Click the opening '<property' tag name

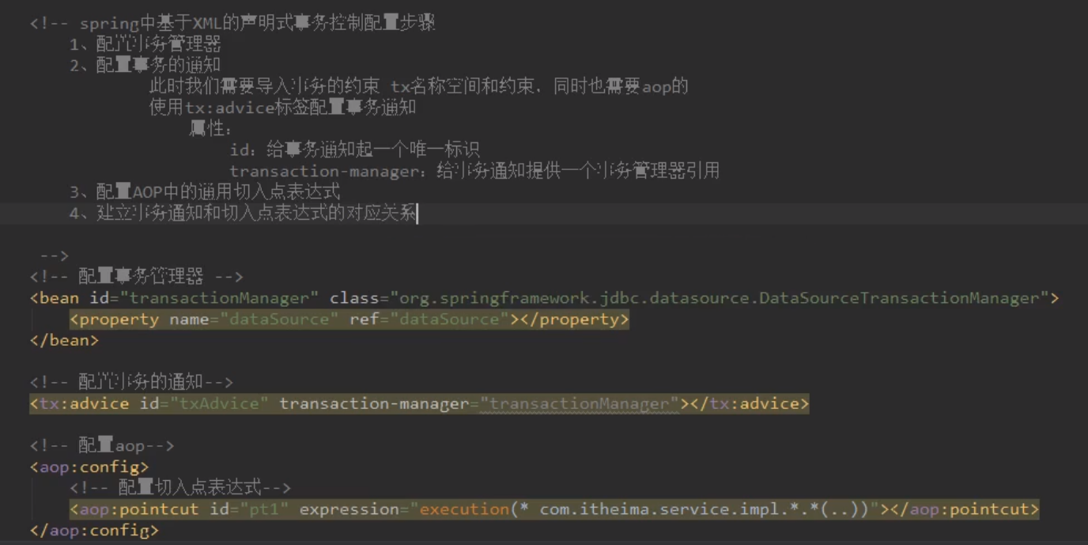click(x=115, y=320)
